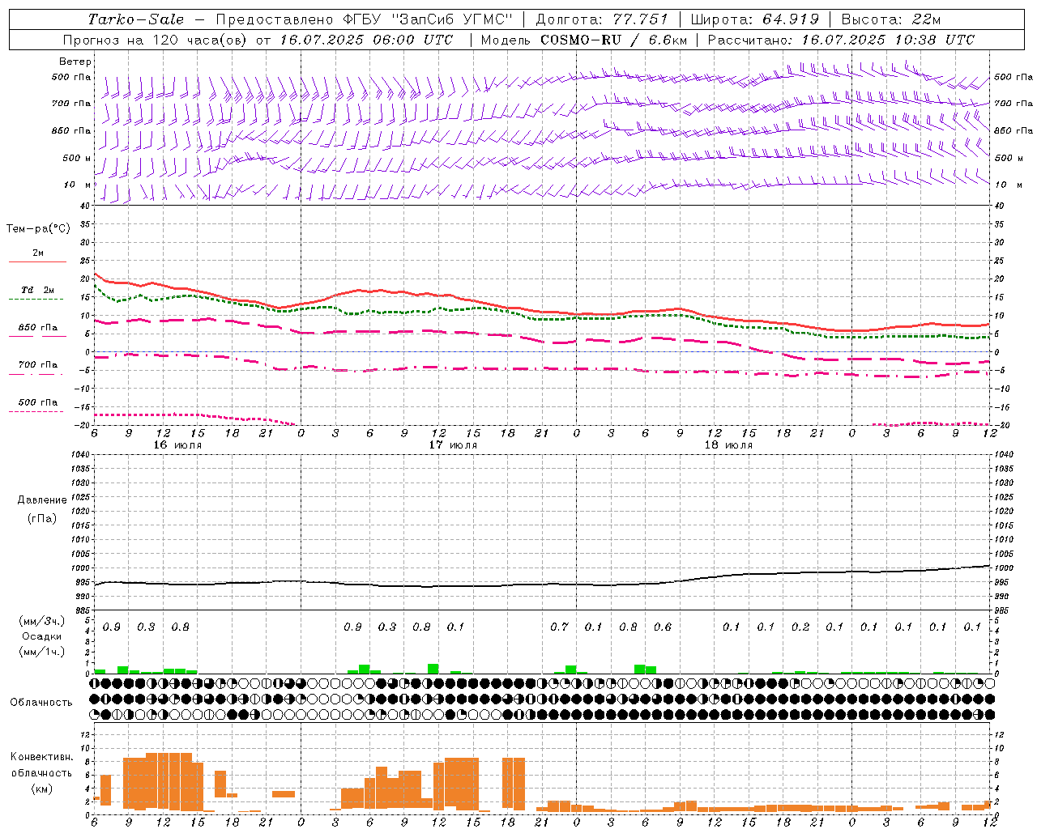Click the 'Осадки' precipitation label
This screenshot has height=829, width=1037.
42,636
